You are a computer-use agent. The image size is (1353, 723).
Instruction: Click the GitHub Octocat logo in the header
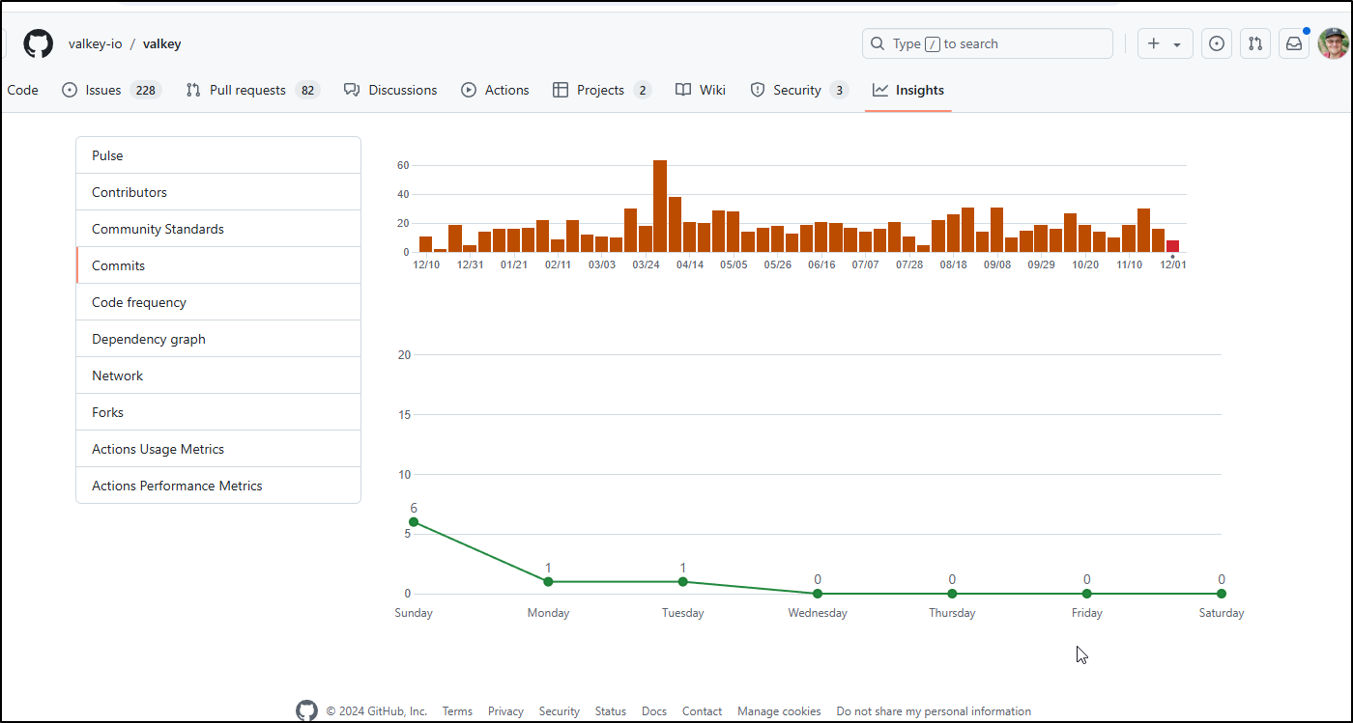[x=39, y=43]
